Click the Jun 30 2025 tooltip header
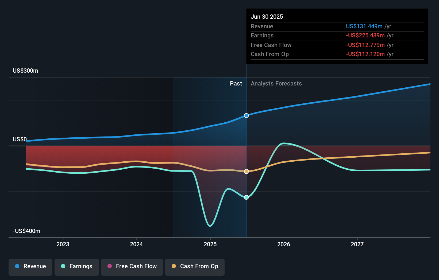Viewport: 439px width, 280px height. pos(267,17)
